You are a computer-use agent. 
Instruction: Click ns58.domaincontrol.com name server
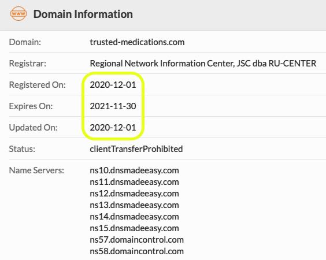point(136,251)
